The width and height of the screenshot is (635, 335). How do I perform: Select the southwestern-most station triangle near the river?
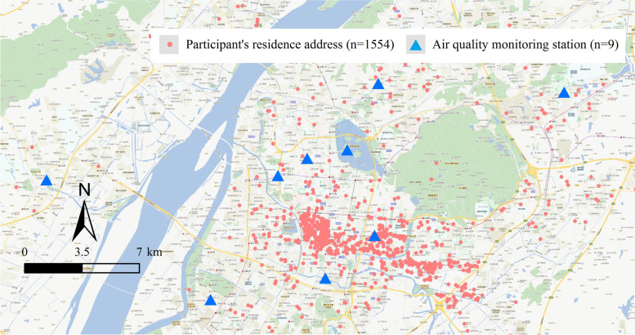pyautogui.click(x=211, y=300)
